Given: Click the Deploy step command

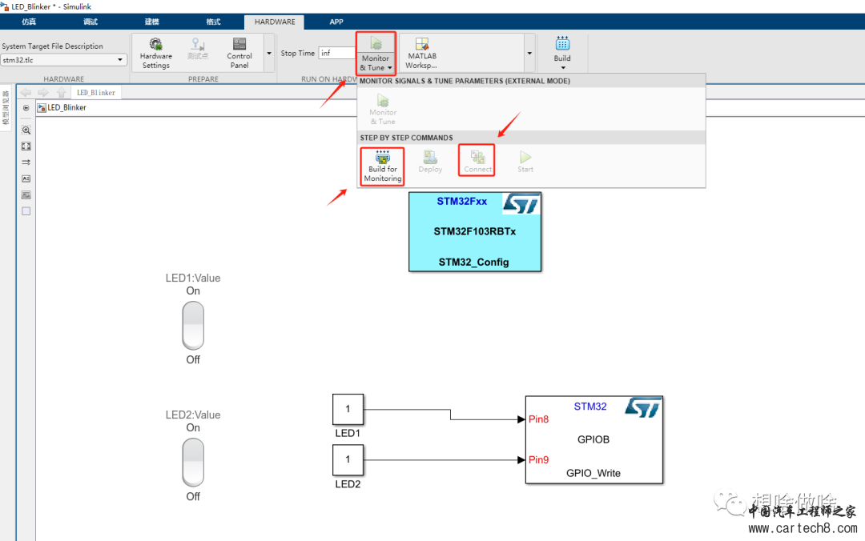Looking at the screenshot, I should pos(430,162).
